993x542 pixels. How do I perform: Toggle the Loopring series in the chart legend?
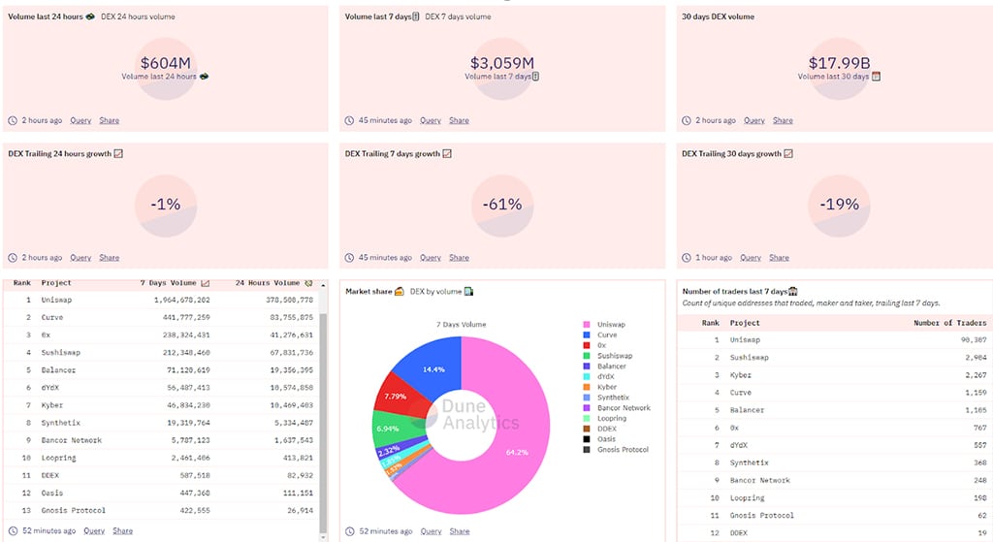(x=604, y=418)
